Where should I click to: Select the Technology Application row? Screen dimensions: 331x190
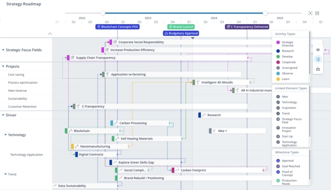coord(26,155)
